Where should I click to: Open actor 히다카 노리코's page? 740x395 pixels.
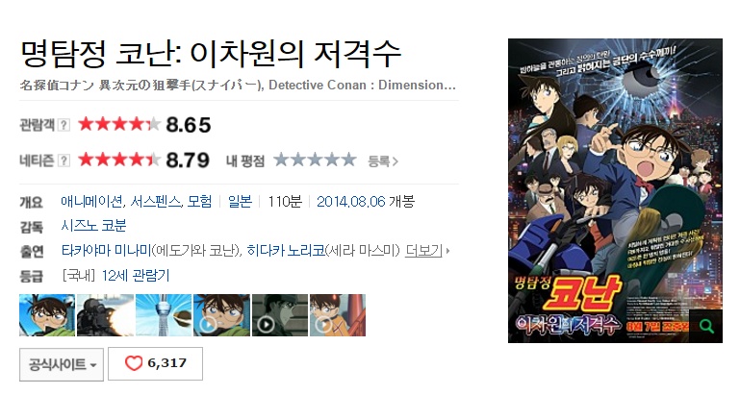click(286, 250)
